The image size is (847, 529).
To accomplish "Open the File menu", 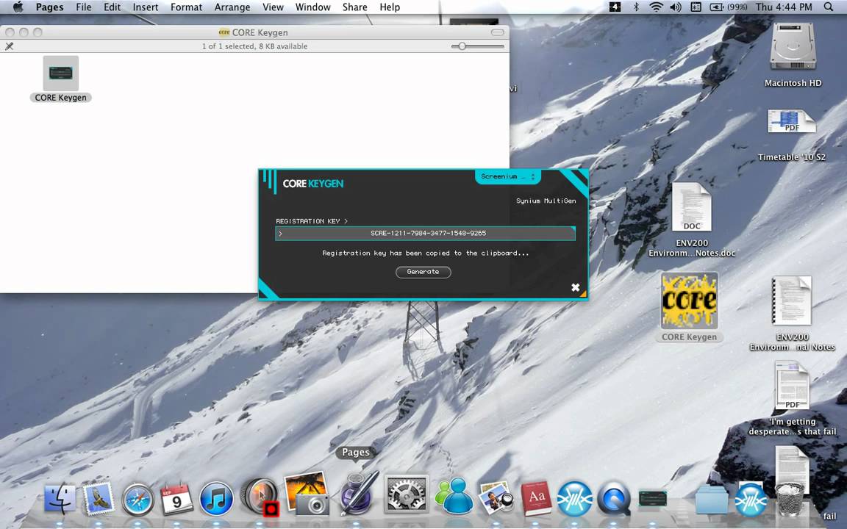I will 84,7.
